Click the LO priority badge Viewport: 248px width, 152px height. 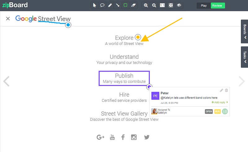click(225, 111)
